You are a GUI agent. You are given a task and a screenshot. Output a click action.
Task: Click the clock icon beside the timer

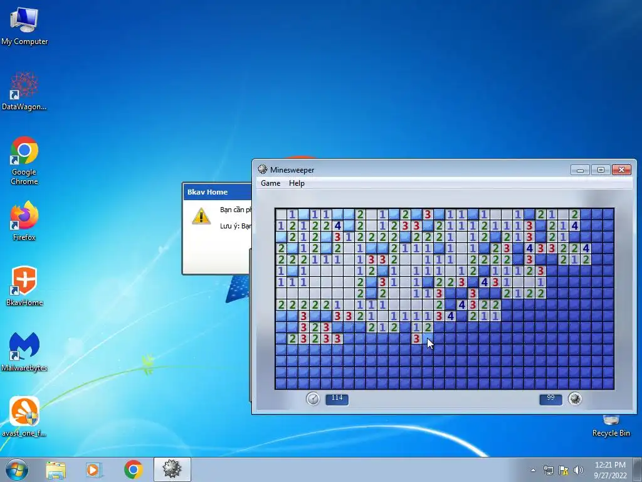click(313, 399)
